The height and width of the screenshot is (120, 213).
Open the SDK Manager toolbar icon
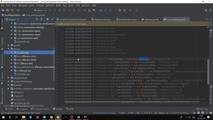(x=94, y=10)
